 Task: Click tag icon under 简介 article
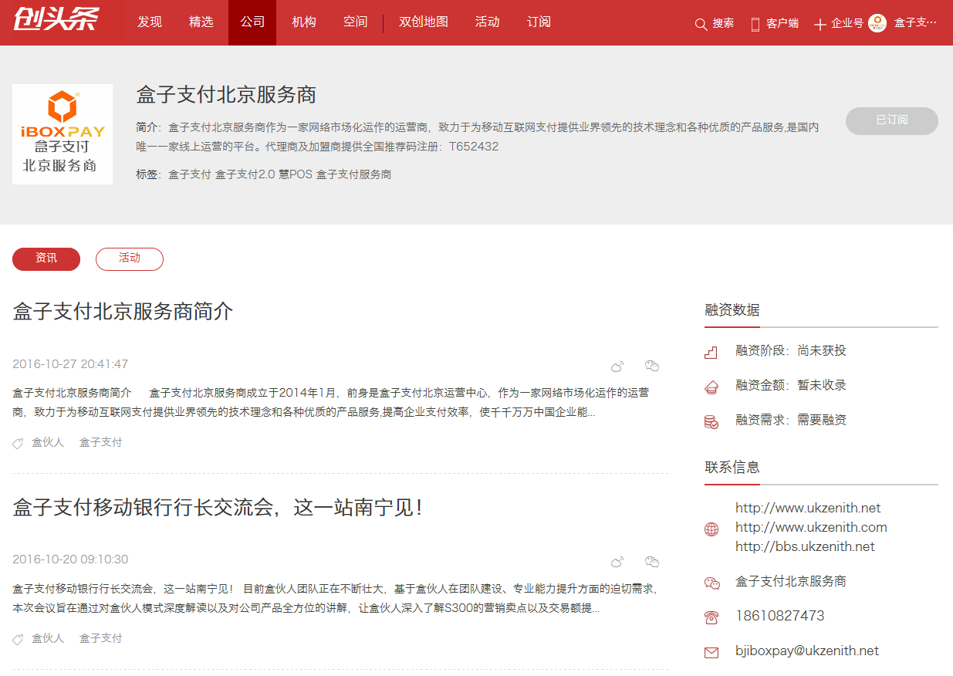18,444
